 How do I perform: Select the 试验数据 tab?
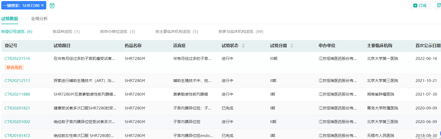tap(10, 18)
